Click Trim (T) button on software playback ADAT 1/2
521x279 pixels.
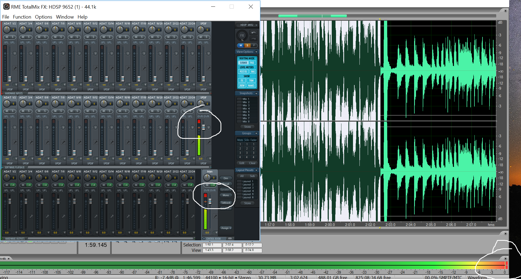click(x=15, y=128)
